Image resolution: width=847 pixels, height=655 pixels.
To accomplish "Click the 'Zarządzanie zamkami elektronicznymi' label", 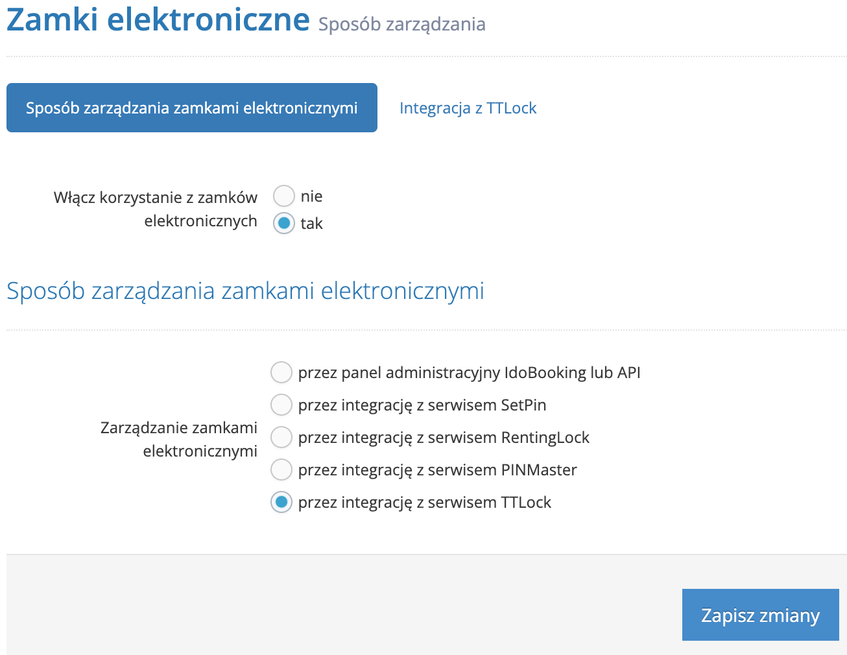I will (x=179, y=439).
